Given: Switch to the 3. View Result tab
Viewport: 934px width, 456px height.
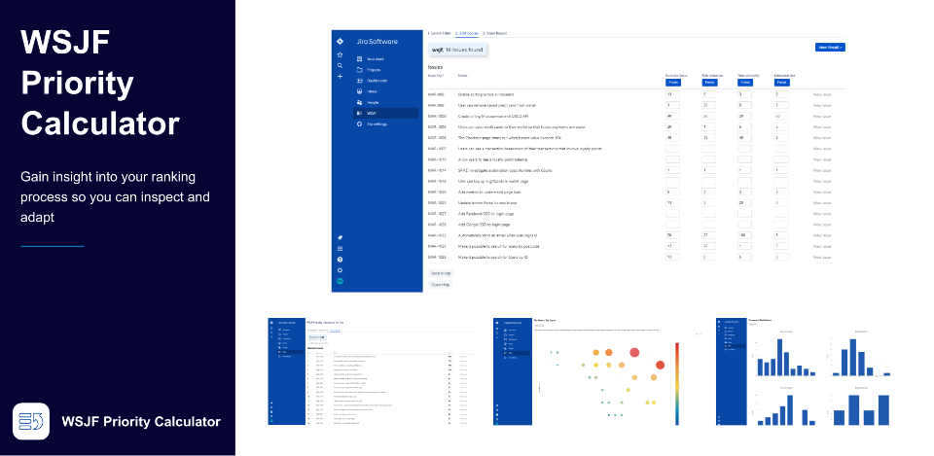Looking at the screenshot, I should tap(496, 33).
